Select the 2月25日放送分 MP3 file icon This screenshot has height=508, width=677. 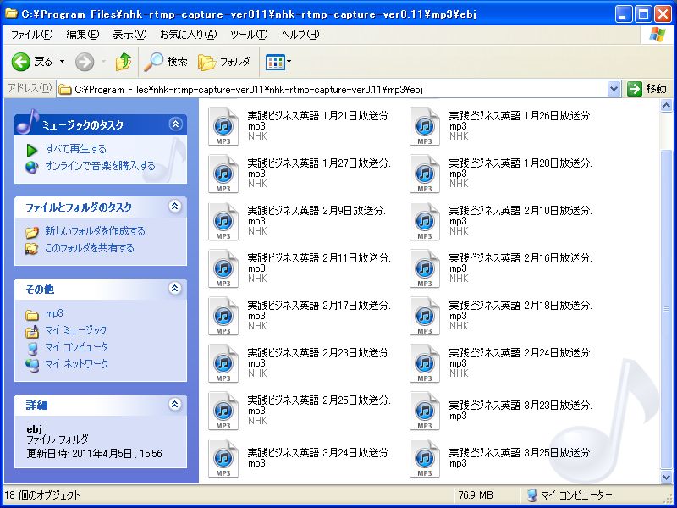point(223,411)
